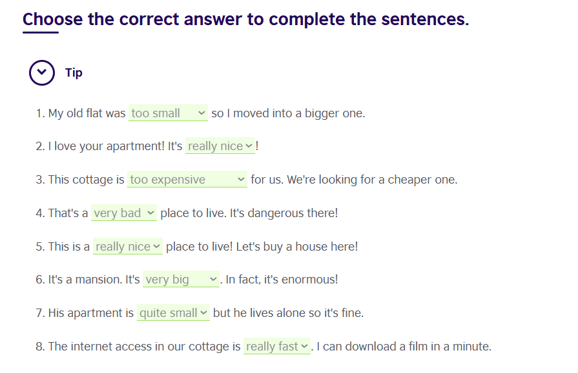Screen dimensions: 578x373
Task: Click the text 'so I moved into a bigger one'
Action: 288,113
